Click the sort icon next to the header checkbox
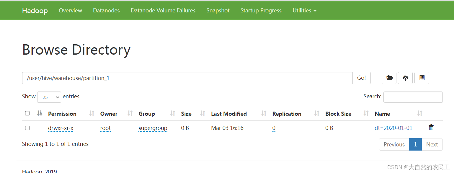 (40, 113)
